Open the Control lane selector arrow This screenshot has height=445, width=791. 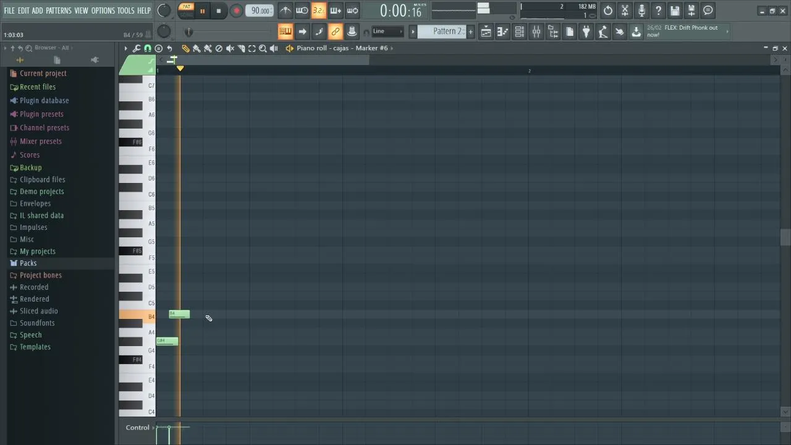154,428
